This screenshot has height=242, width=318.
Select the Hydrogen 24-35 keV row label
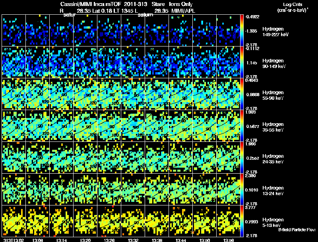pyautogui.click(x=273, y=159)
